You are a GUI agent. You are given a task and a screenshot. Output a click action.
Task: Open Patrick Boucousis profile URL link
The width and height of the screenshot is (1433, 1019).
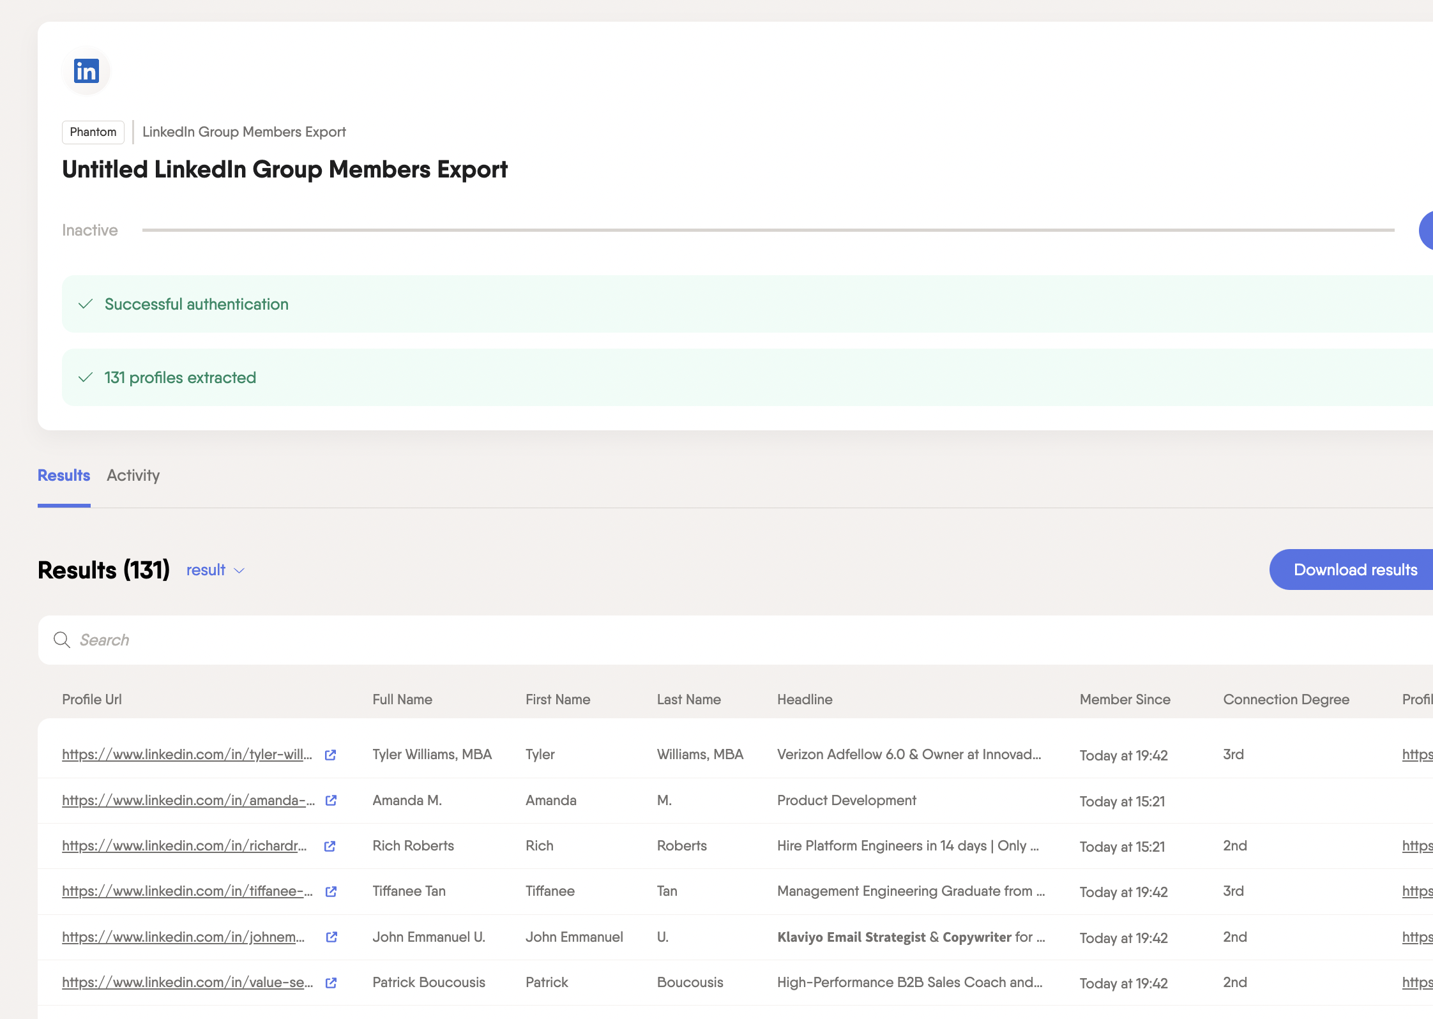click(187, 983)
